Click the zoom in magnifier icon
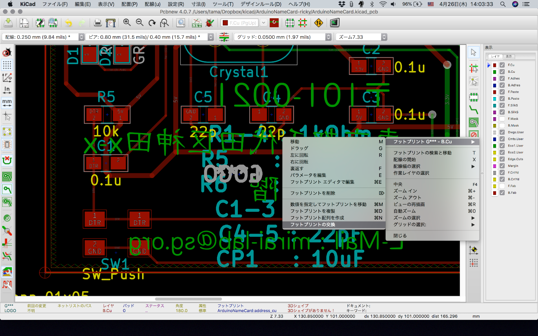 click(x=127, y=23)
